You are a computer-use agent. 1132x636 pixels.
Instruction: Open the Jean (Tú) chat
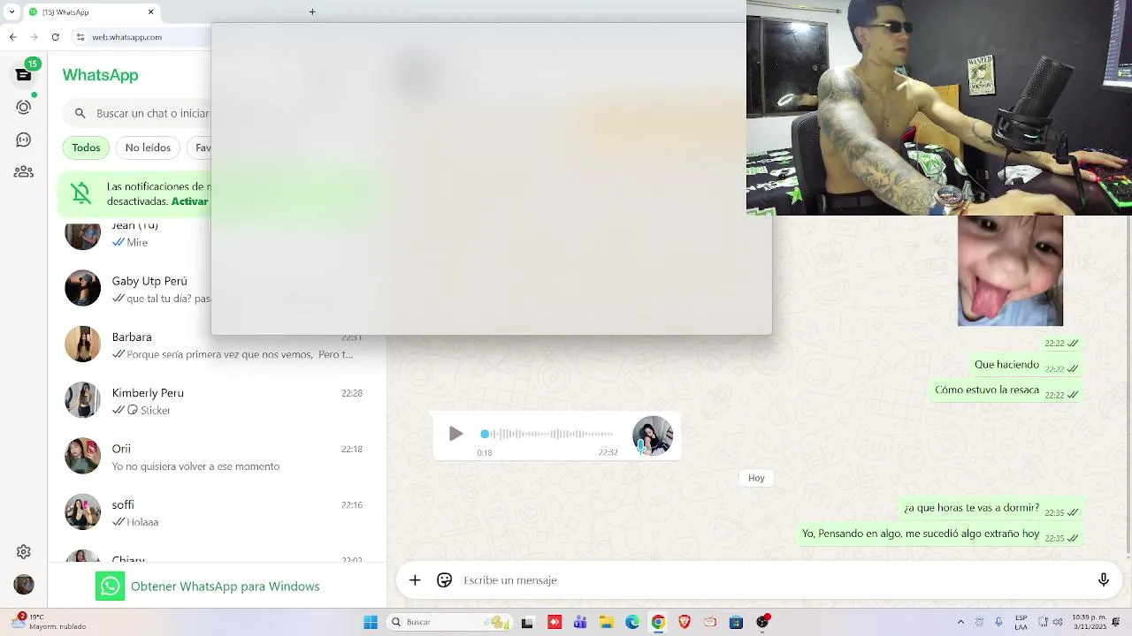point(137,235)
